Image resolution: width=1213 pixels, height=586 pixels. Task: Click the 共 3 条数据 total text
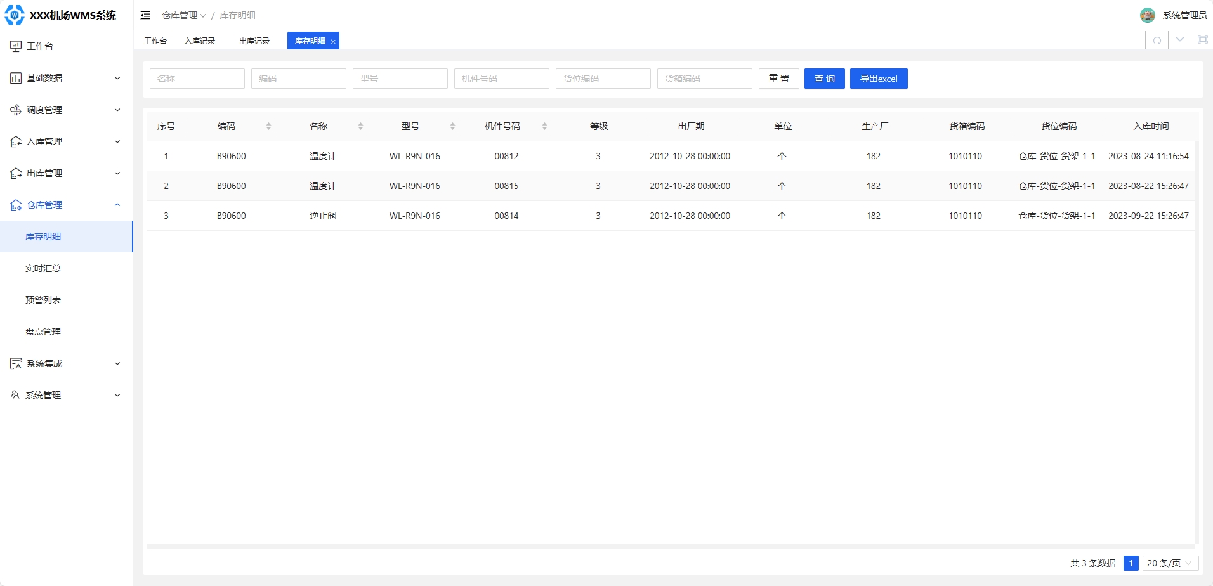1092,563
